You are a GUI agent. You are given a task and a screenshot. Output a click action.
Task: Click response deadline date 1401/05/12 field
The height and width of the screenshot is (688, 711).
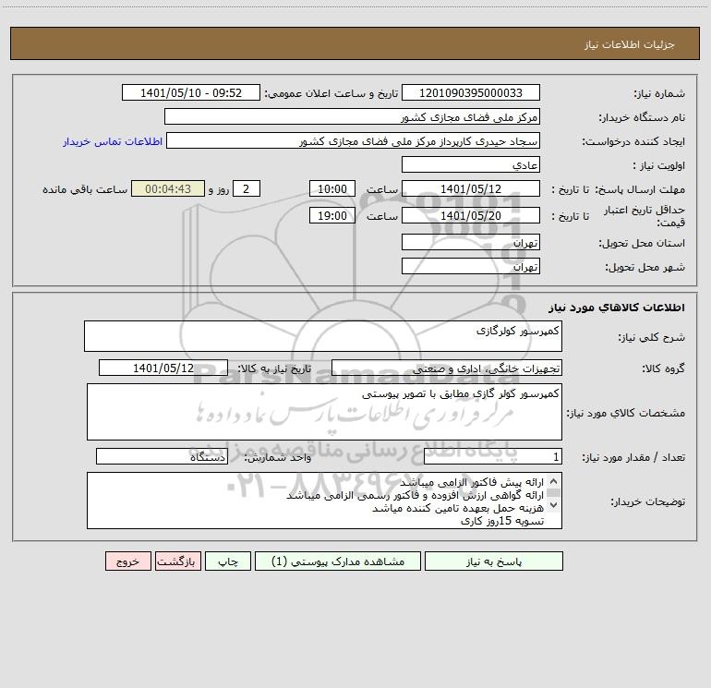(471, 188)
